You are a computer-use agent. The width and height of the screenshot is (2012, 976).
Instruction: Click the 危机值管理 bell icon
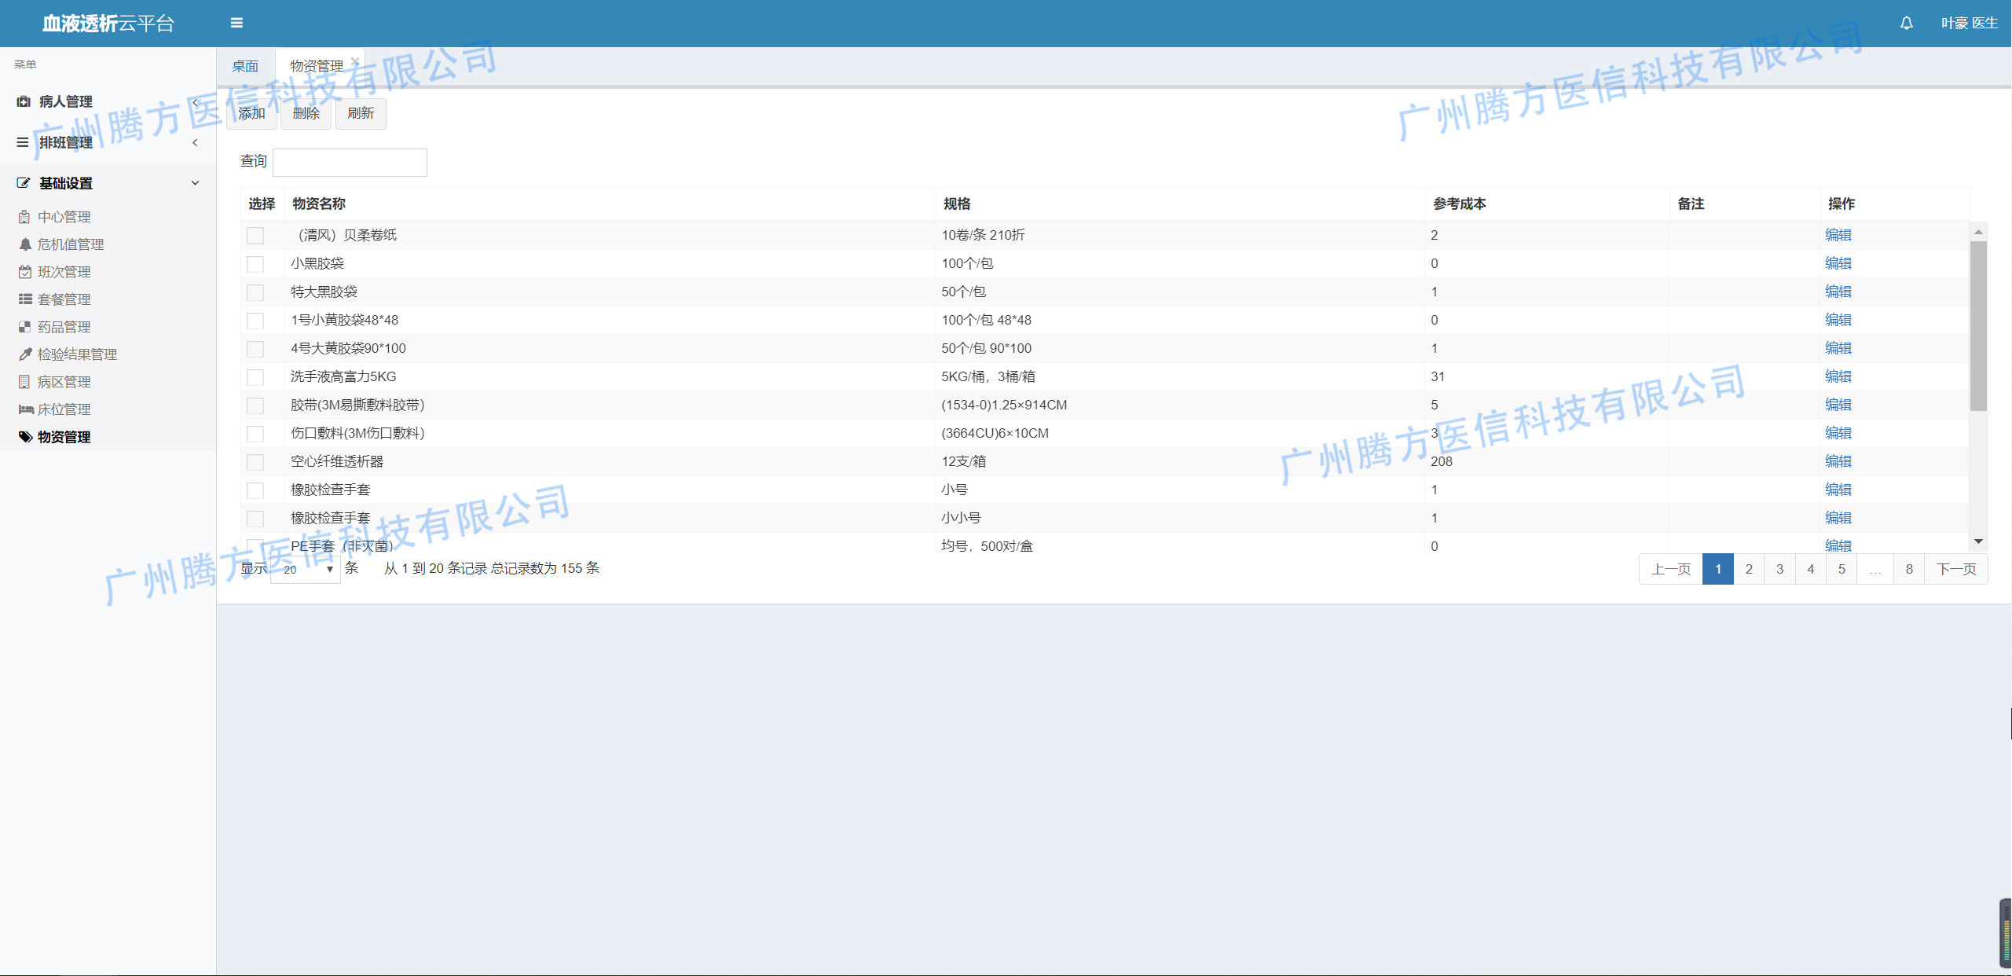pyautogui.click(x=24, y=244)
